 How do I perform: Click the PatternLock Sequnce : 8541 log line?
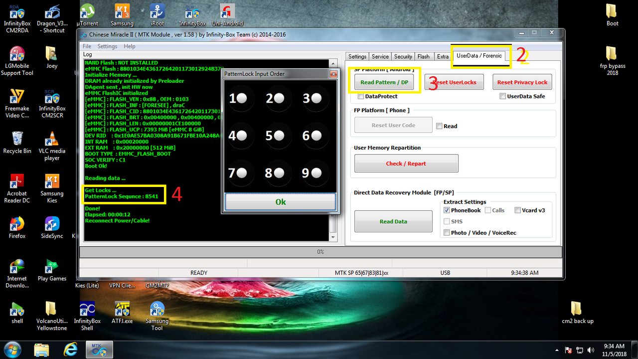tap(122, 196)
